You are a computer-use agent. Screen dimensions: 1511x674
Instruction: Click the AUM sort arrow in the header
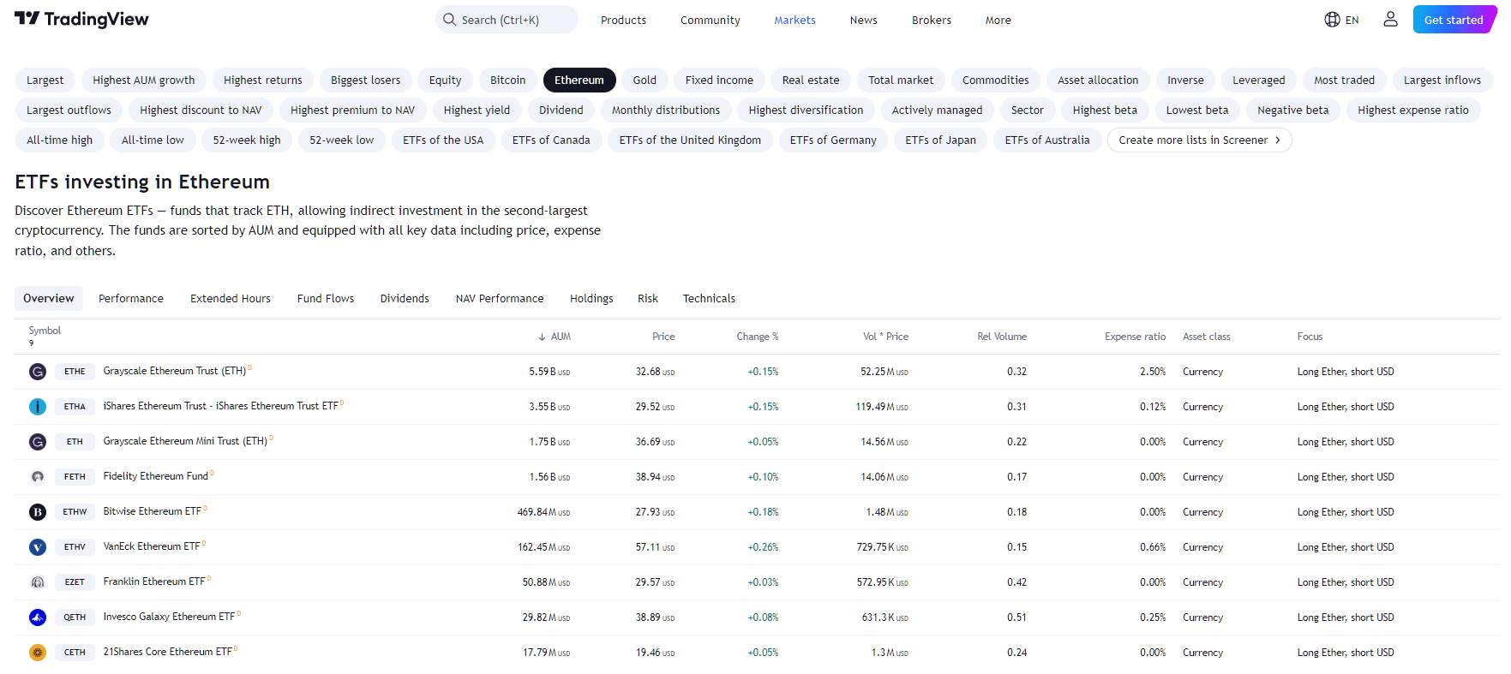(542, 337)
